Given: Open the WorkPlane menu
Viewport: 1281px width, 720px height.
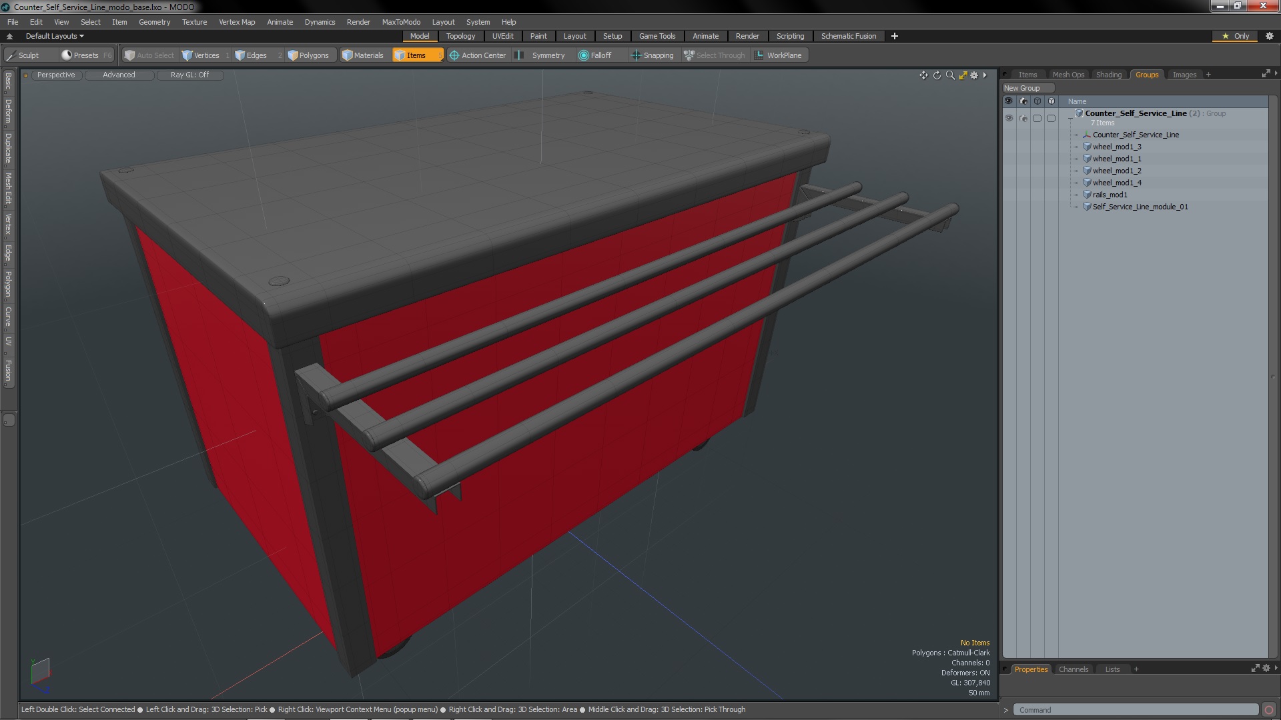Looking at the screenshot, I should click(x=779, y=55).
